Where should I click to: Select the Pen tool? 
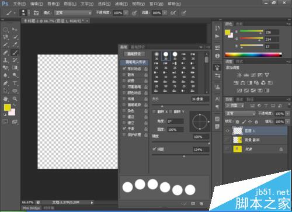[5, 84]
